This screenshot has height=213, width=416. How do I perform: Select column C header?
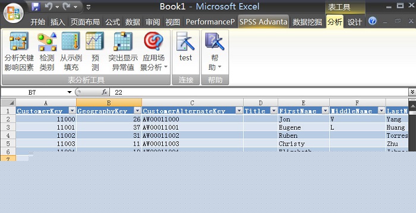193,102
